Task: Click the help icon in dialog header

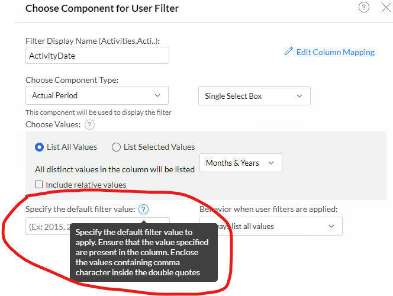Action: [363, 7]
